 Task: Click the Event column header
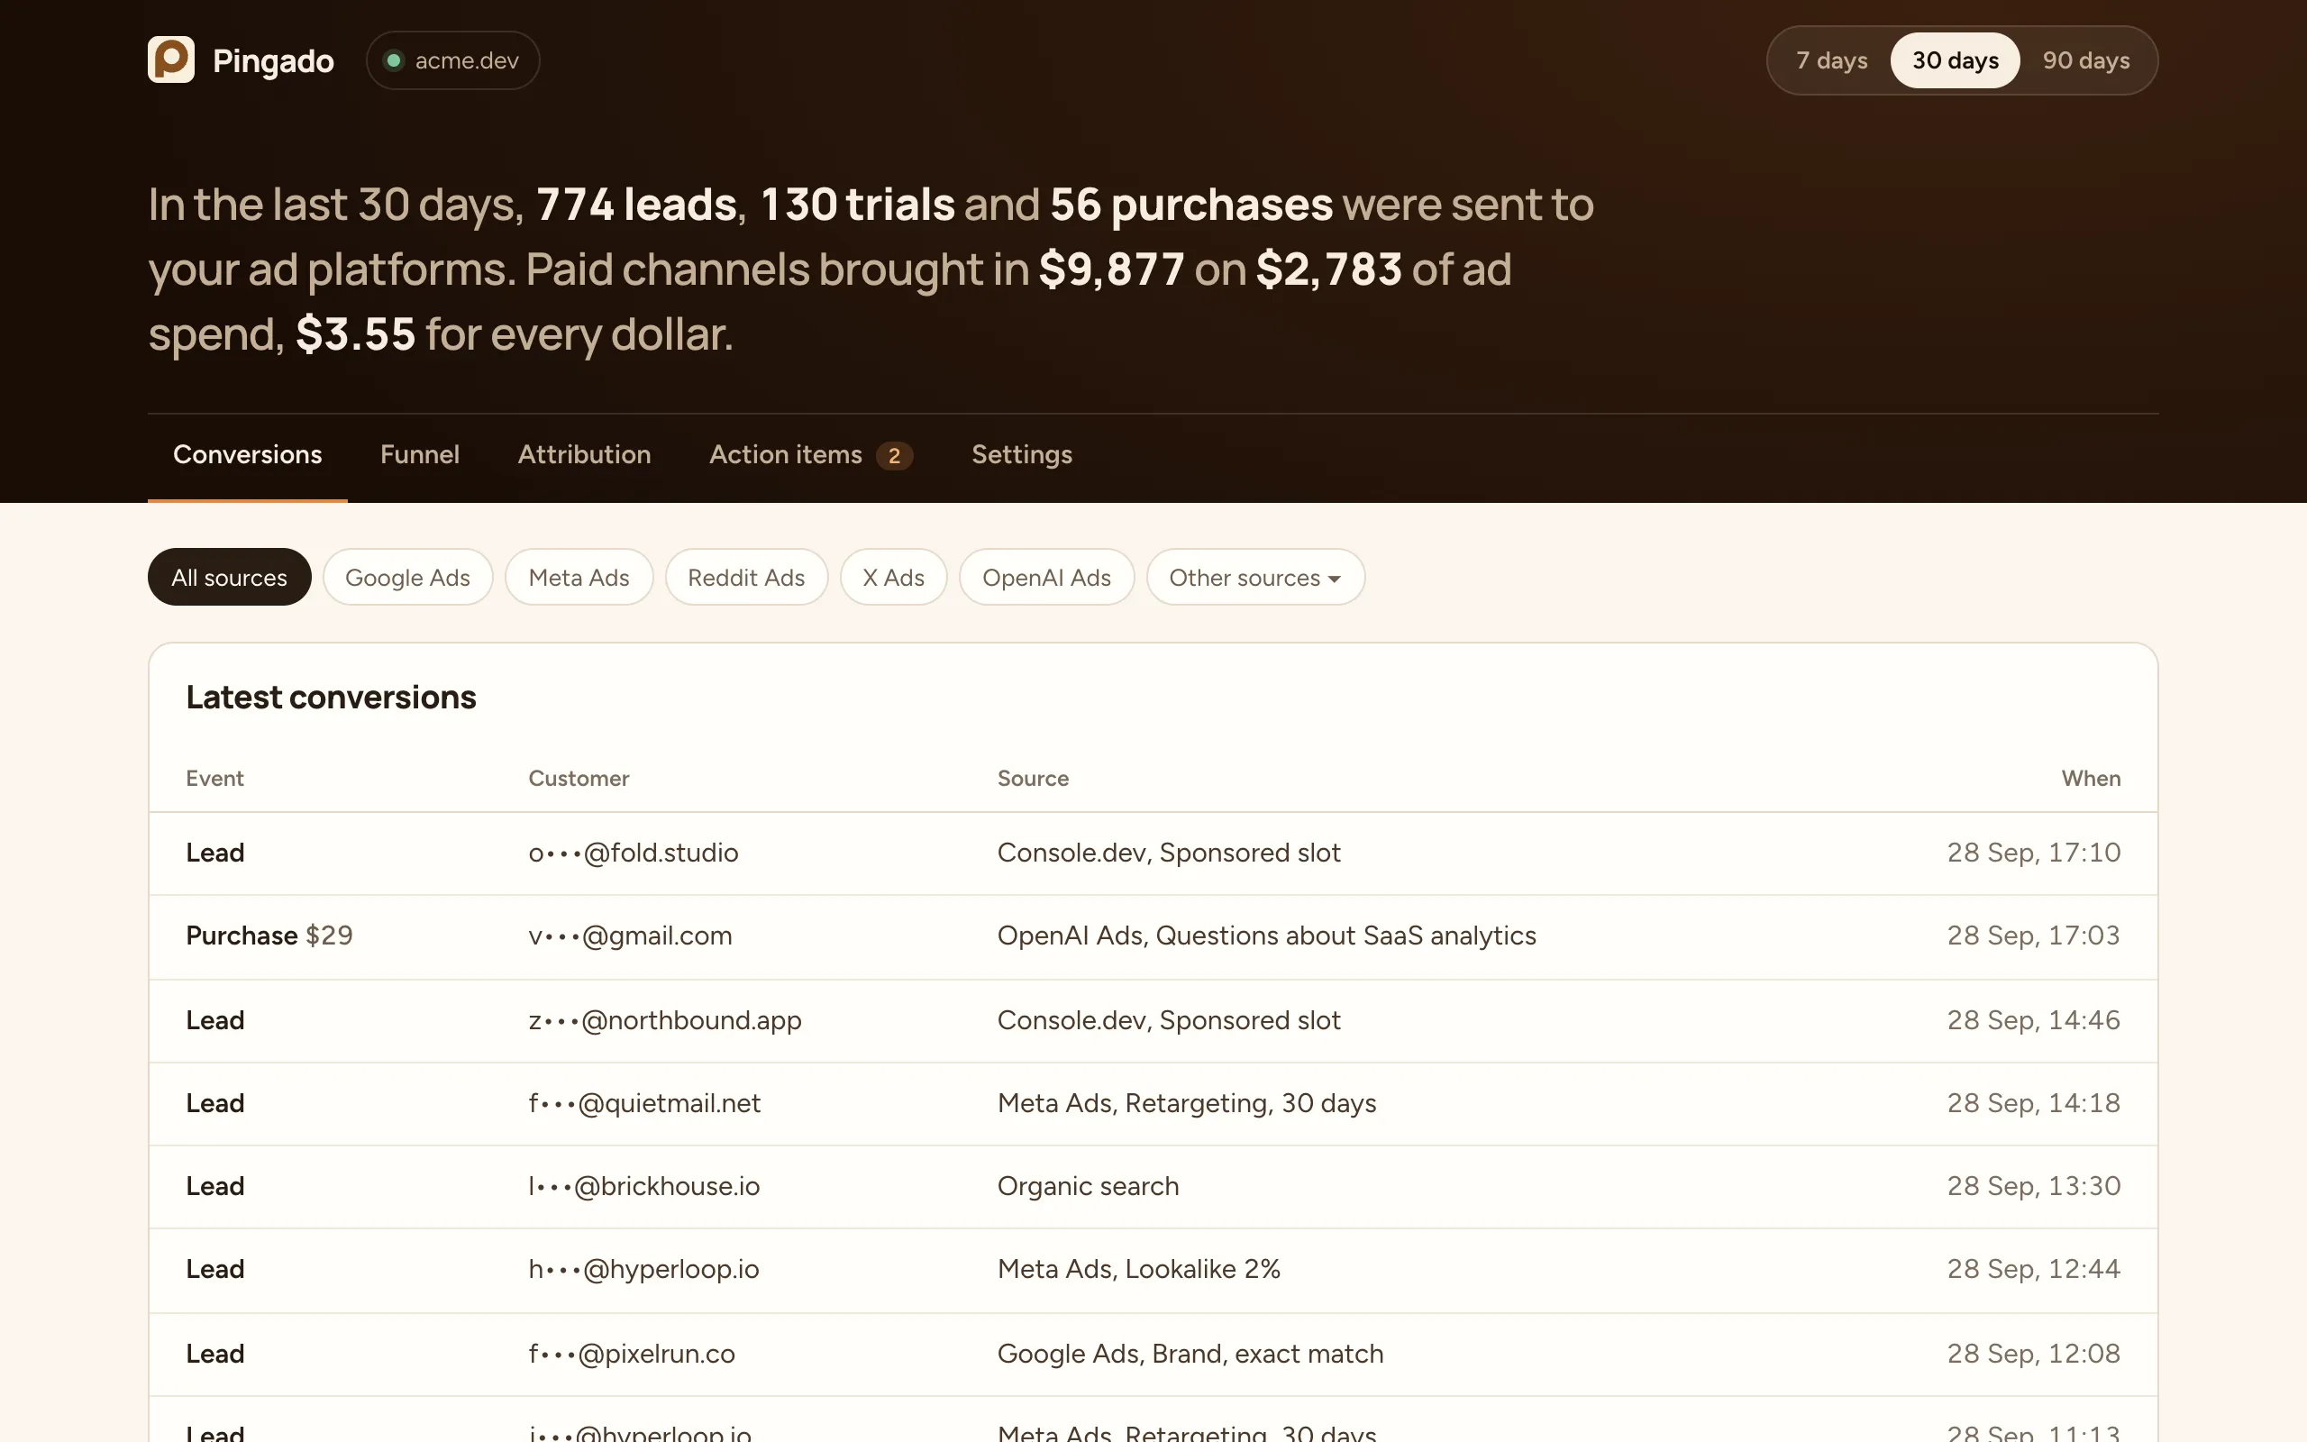(214, 778)
